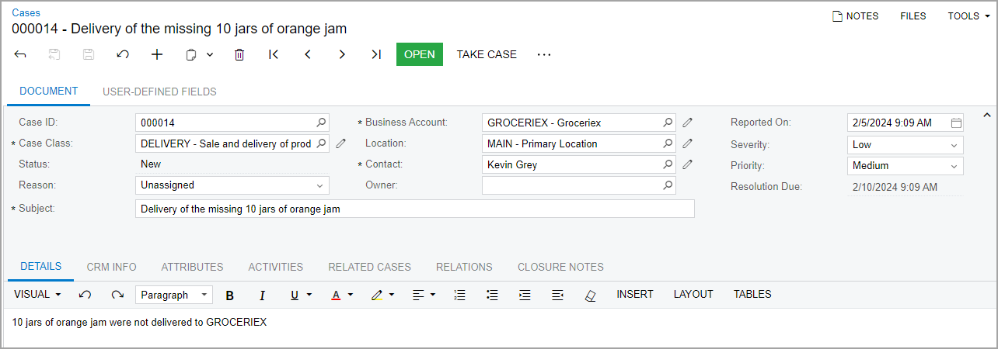Click the Take Case button
Image resolution: width=998 pixels, height=349 pixels.
pyautogui.click(x=487, y=54)
